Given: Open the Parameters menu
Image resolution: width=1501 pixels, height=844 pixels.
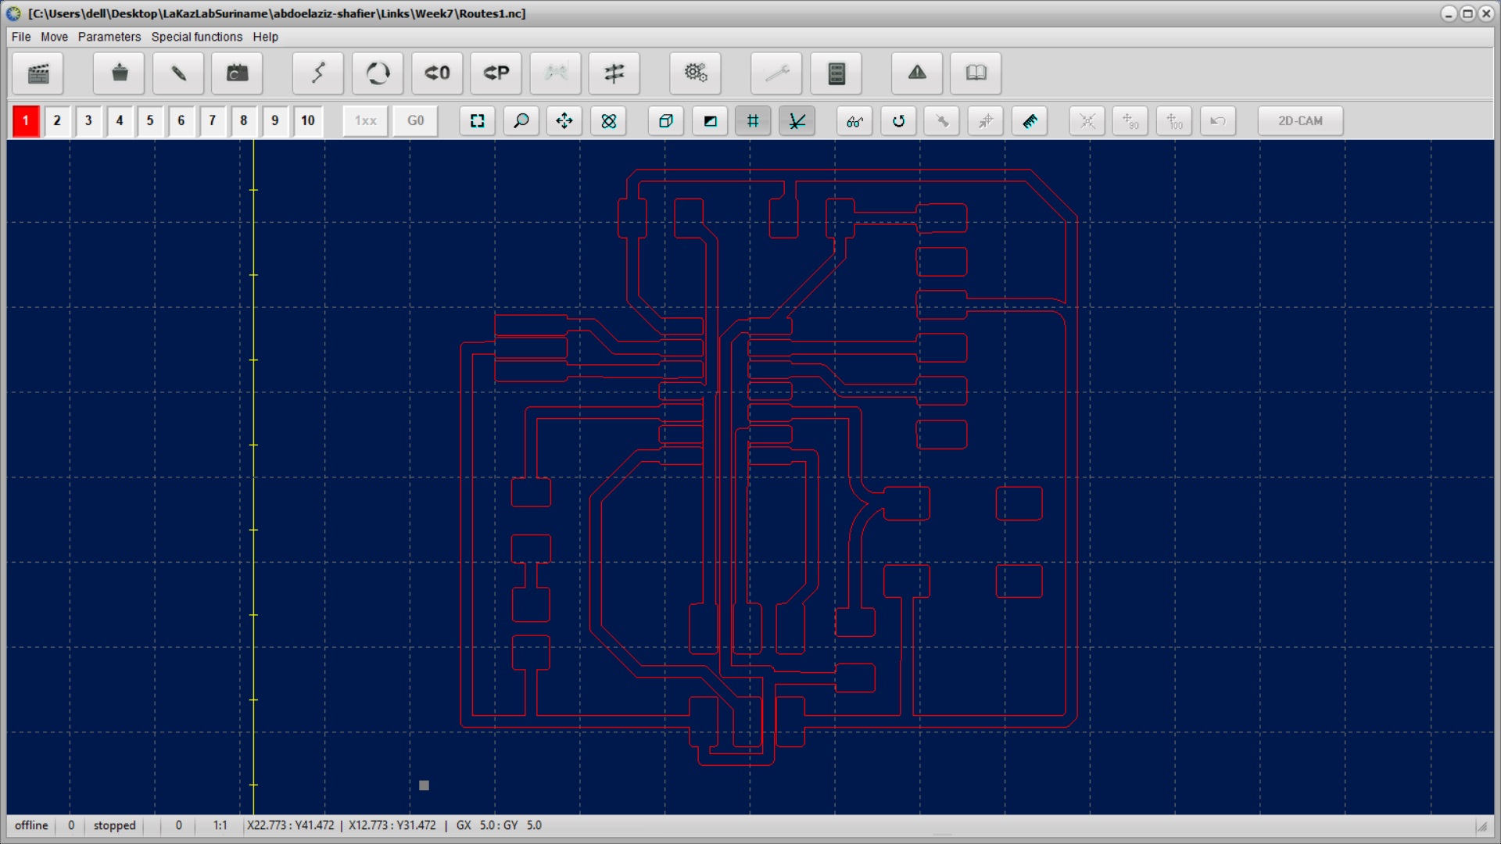Looking at the screenshot, I should coord(109,37).
